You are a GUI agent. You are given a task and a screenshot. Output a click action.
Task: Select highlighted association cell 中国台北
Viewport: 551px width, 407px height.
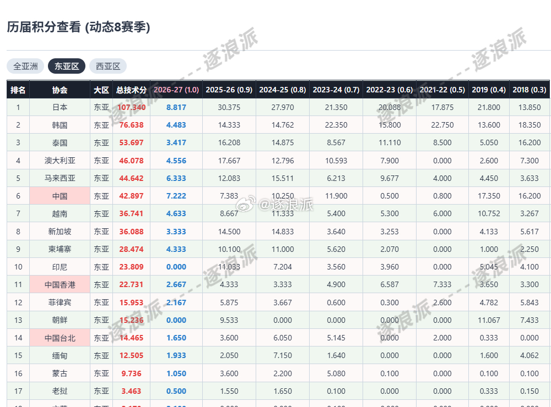pyautogui.click(x=60, y=338)
